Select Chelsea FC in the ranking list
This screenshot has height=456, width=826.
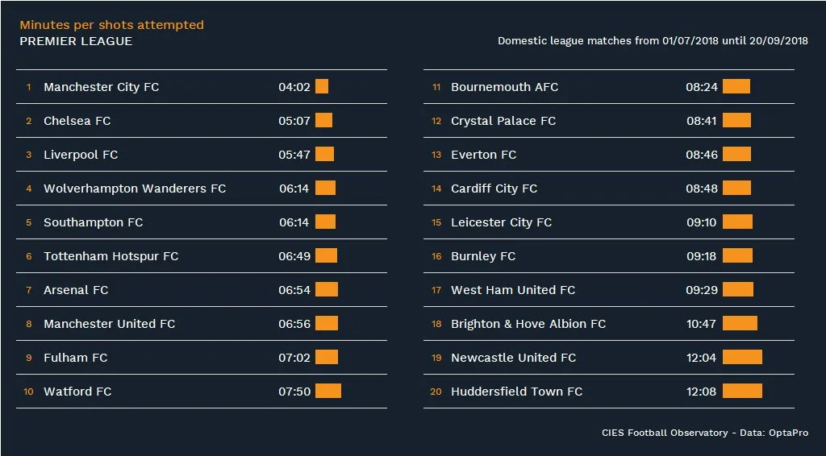click(77, 121)
